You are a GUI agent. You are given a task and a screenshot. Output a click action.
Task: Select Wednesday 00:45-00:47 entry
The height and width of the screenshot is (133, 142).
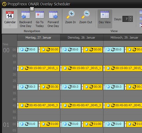point(123,105)
